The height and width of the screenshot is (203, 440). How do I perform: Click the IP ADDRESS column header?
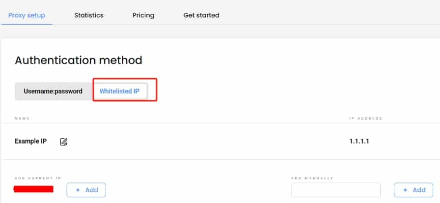366,118
